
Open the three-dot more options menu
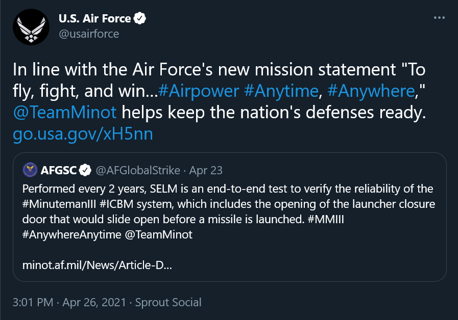point(439,18)
